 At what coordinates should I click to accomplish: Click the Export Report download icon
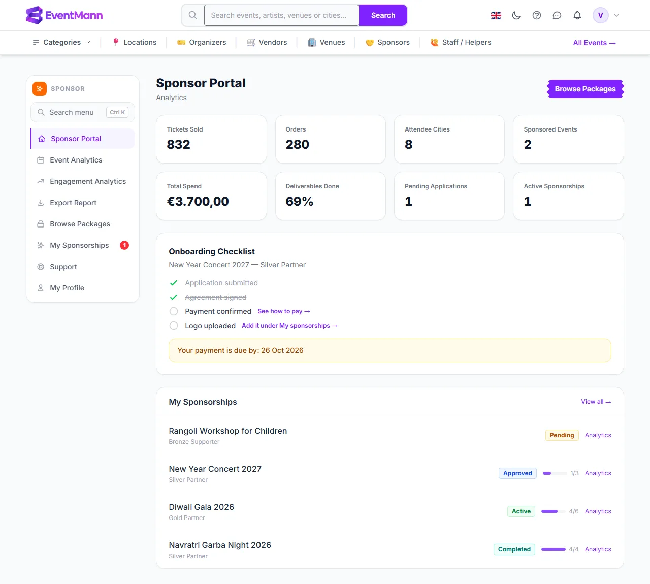tap(41, 203)
